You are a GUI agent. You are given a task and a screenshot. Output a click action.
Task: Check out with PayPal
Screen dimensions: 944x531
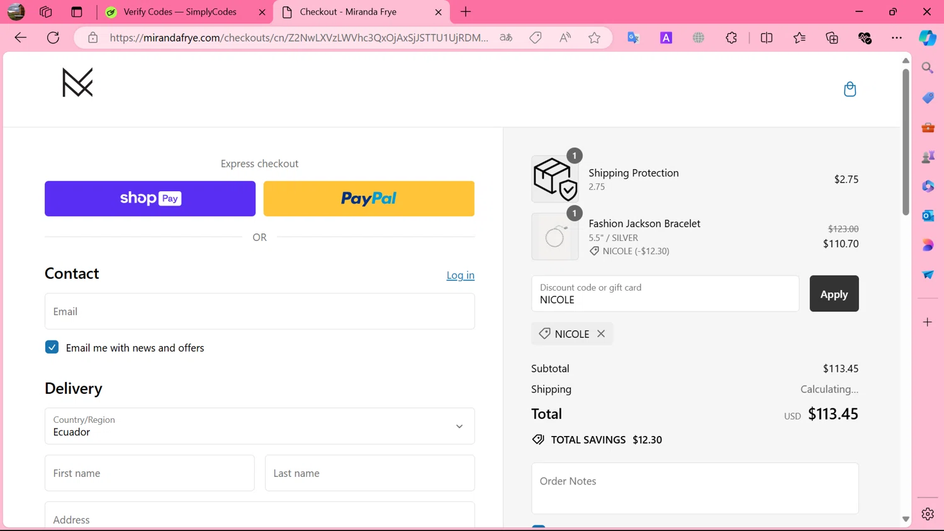[x=369, y=199]
